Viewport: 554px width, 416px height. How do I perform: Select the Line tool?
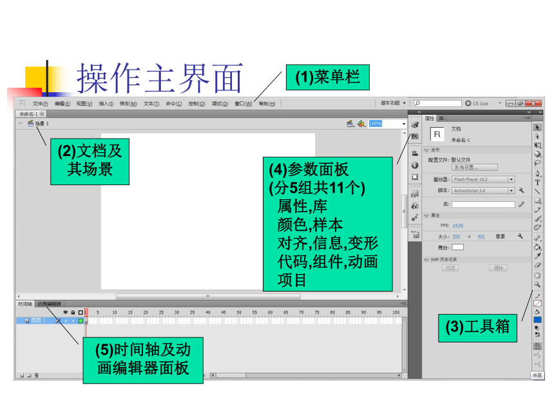[537, 192]
